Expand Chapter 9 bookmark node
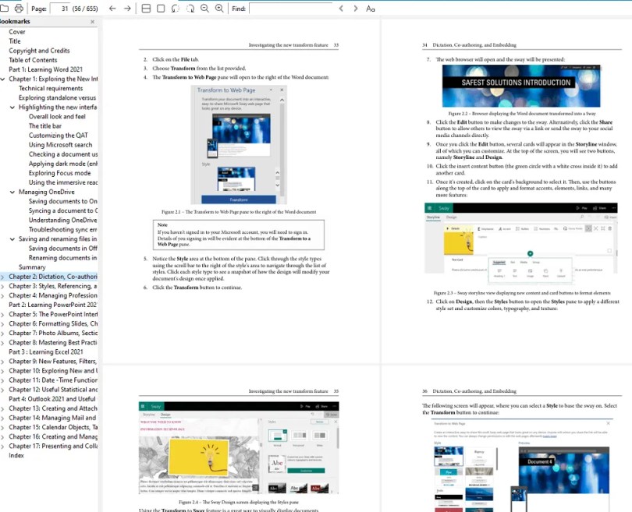This screenshot has height=512, width=632. (x=3, y=362)
